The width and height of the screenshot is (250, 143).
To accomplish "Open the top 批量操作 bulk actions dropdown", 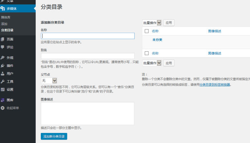I will pyautogui.click(x=152, y=23).
